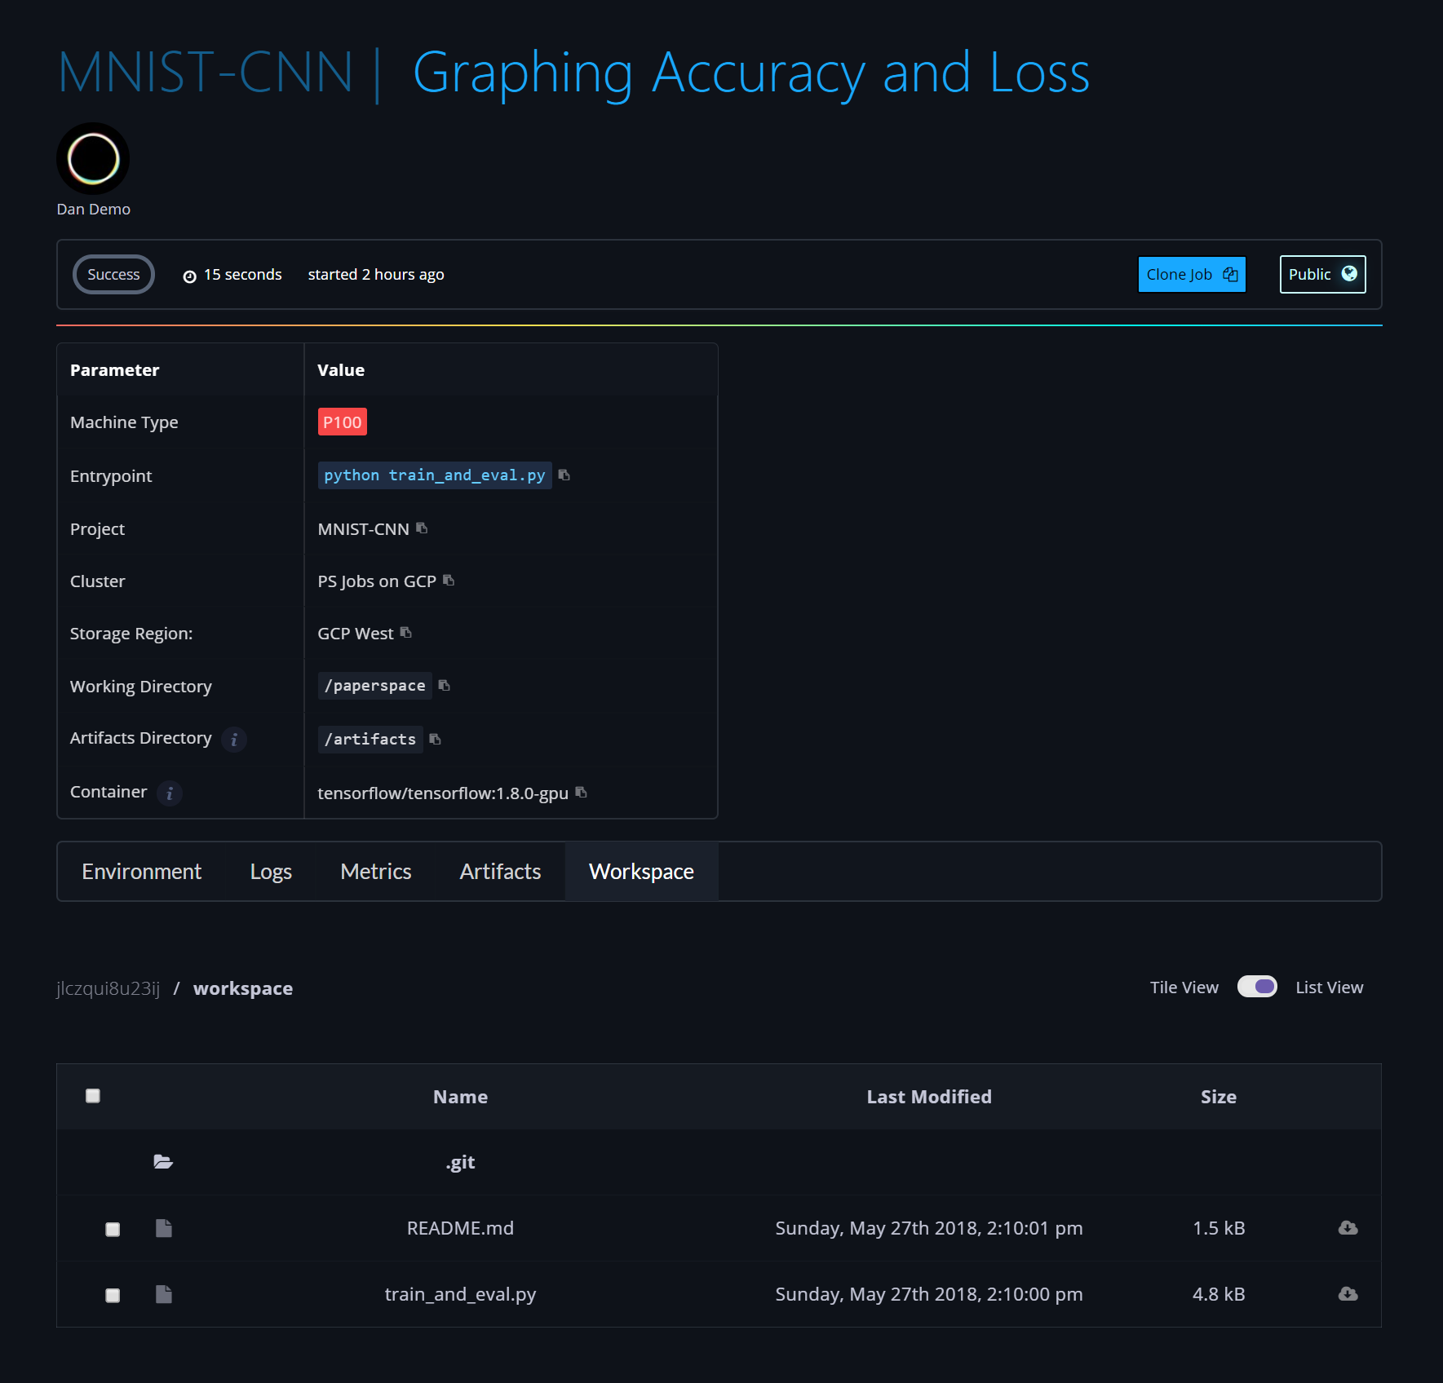Select the Workspace tab

coord(641,872)
